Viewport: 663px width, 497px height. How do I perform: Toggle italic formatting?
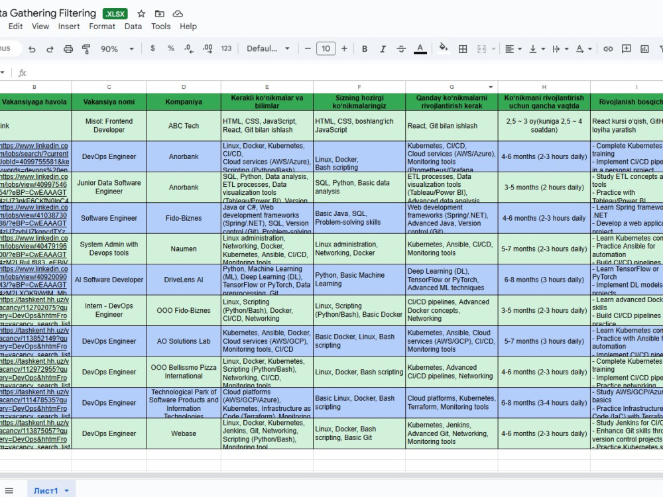pyautogui.click(x=383, y=49)
